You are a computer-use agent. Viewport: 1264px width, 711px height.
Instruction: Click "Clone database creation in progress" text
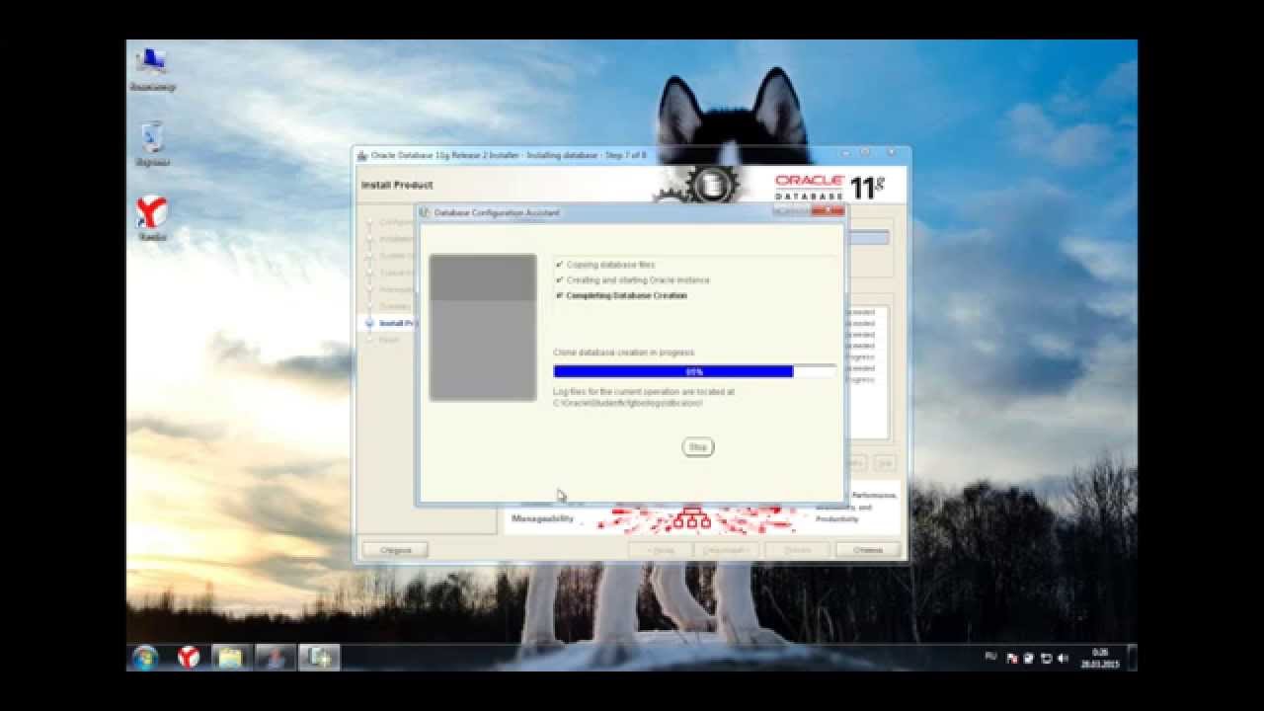[x=623, y=353]
